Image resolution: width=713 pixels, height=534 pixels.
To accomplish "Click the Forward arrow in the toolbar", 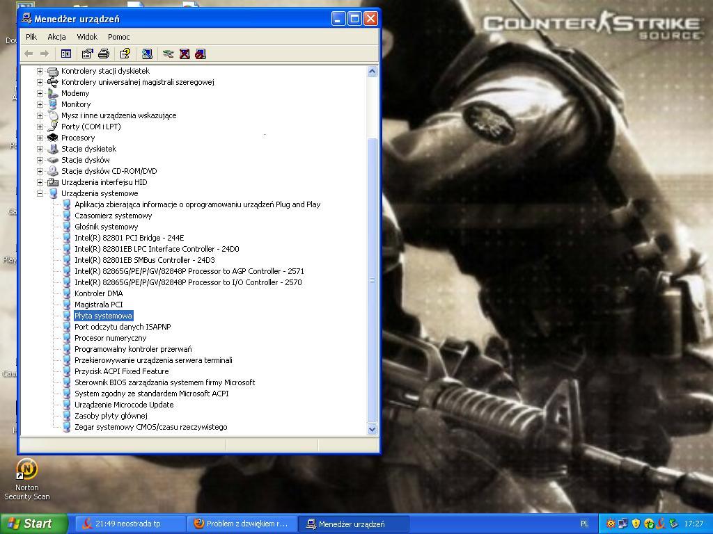I will [44, 54].
